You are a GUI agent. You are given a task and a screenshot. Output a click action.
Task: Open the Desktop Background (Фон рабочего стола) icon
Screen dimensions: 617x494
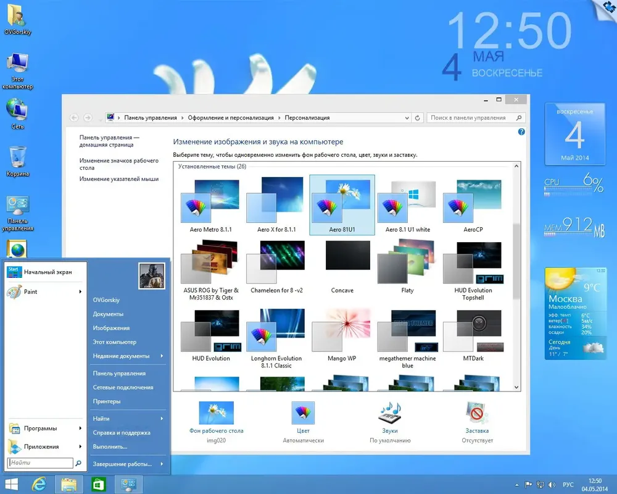point(216,412)
